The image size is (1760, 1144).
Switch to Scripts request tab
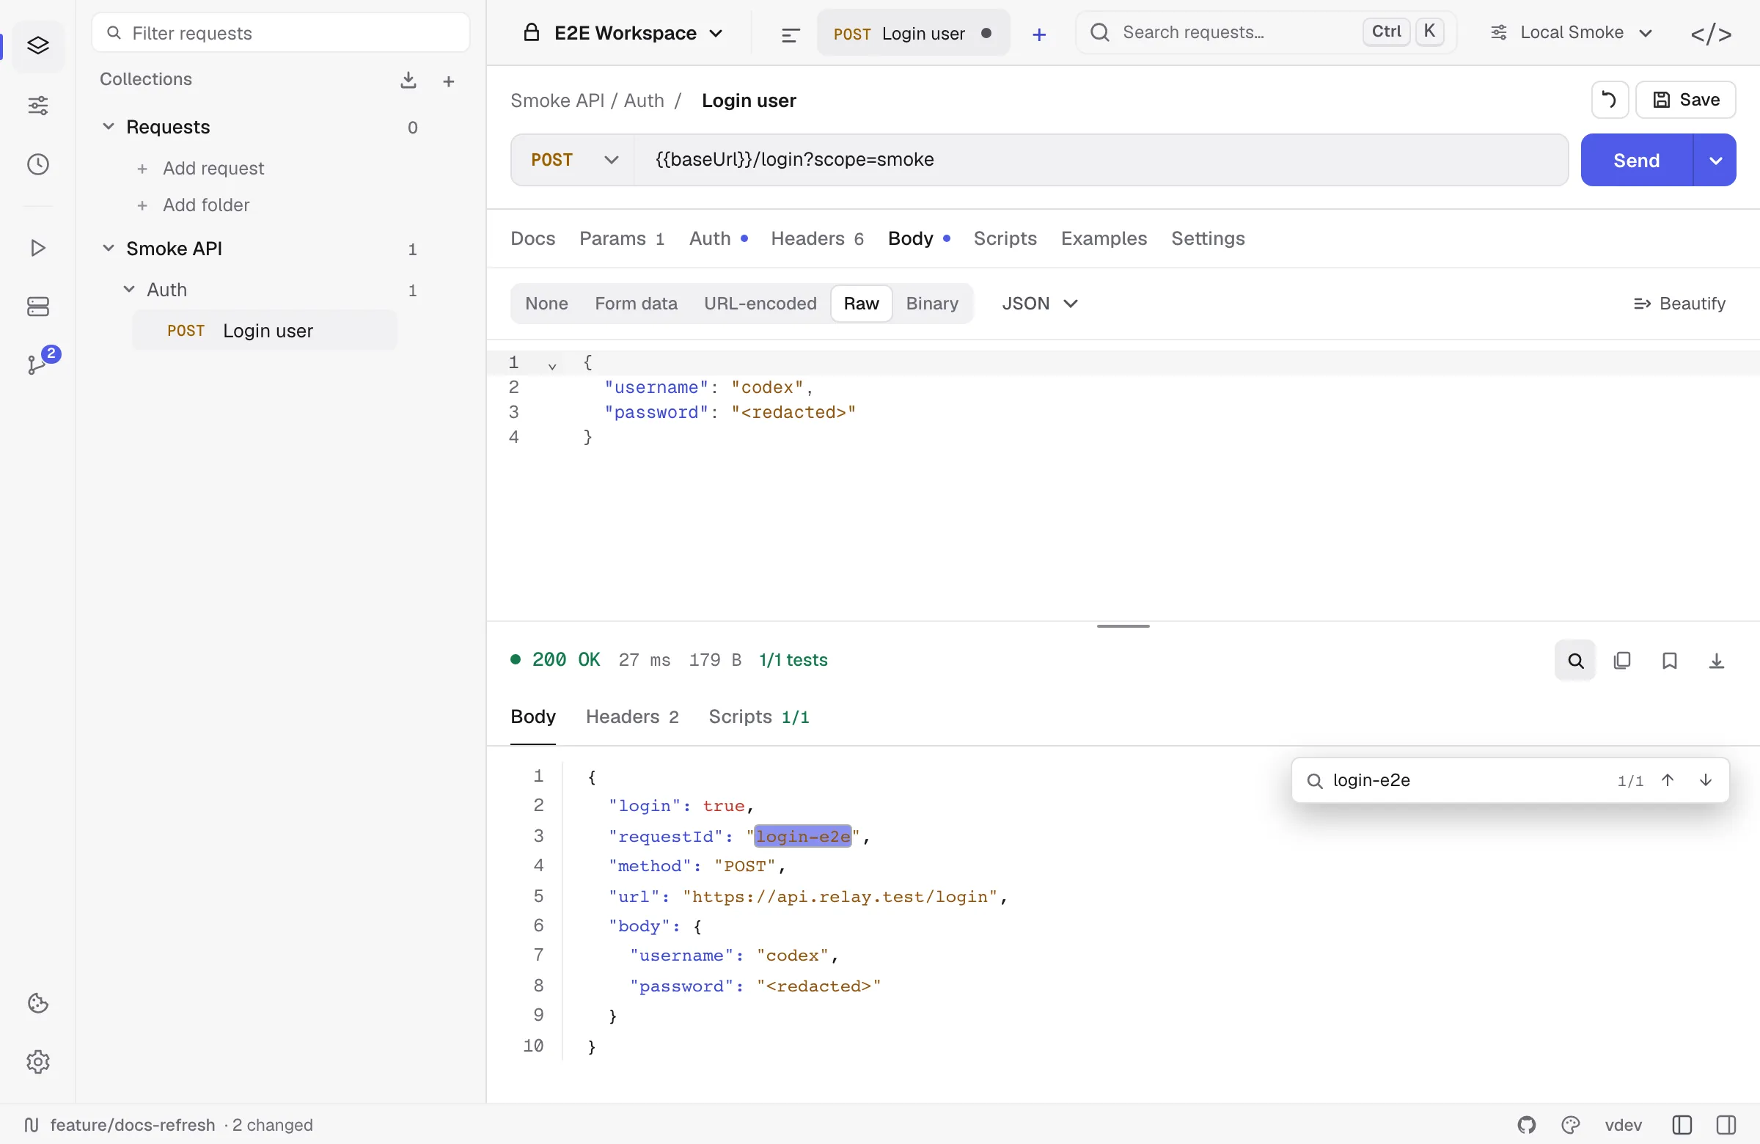[x=1004, y=238]
